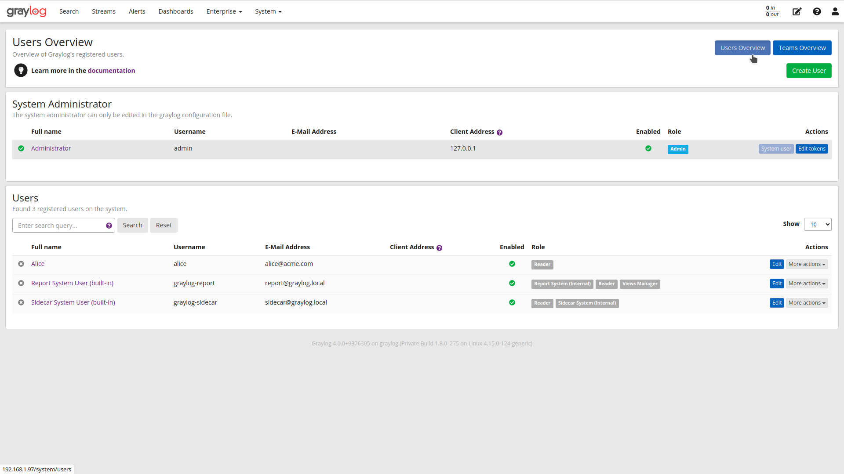Screen dimensions: 844x474
Task: Click Administrator's enabled green checkmark
Action: [x=648, y=148]
